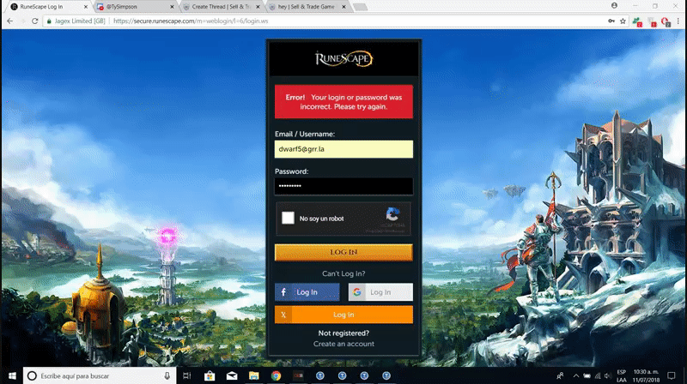Click the Email / Username input field
This screenshot has height=384, width=687.
click(343, 149)
